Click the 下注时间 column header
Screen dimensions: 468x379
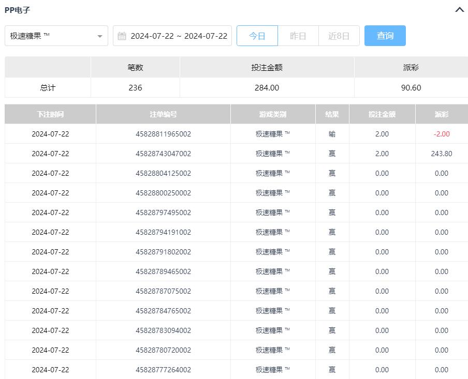tap(50, 114)
